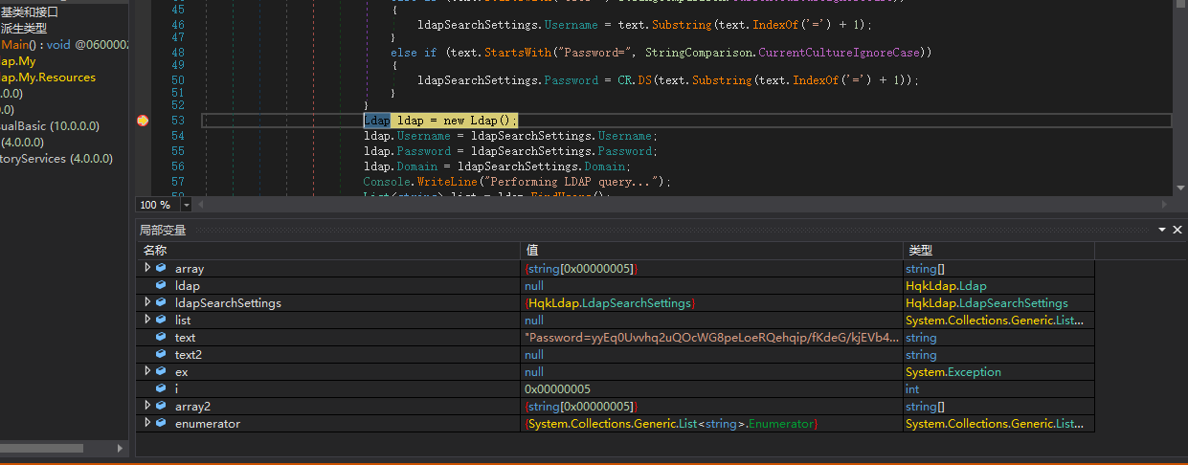This screenshot has width=1188, height=465.
Task: Expand the ldapSearchSettings variable node
Action: click(x=147, y=303)
